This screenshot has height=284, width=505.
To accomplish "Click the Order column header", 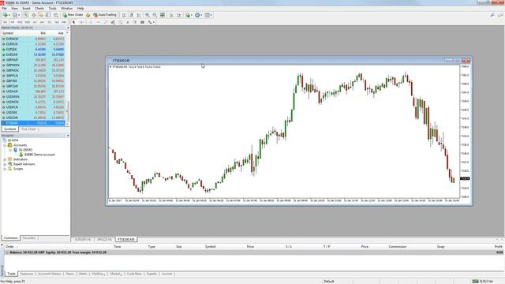I will point(9,247).
